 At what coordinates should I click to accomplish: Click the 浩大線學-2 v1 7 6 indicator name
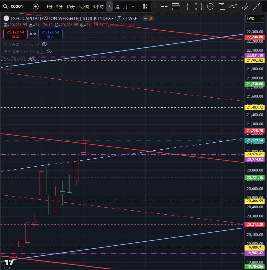click(x=24, y=52)
